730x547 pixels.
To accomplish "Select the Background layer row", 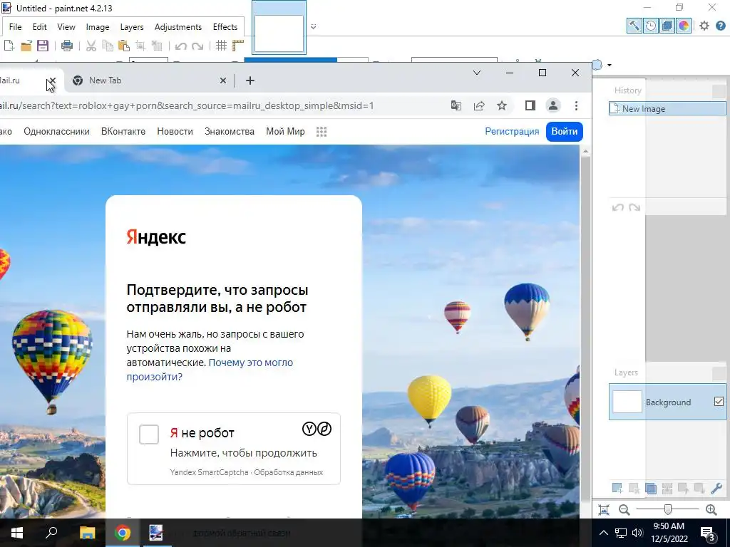I will click(667, 402).
